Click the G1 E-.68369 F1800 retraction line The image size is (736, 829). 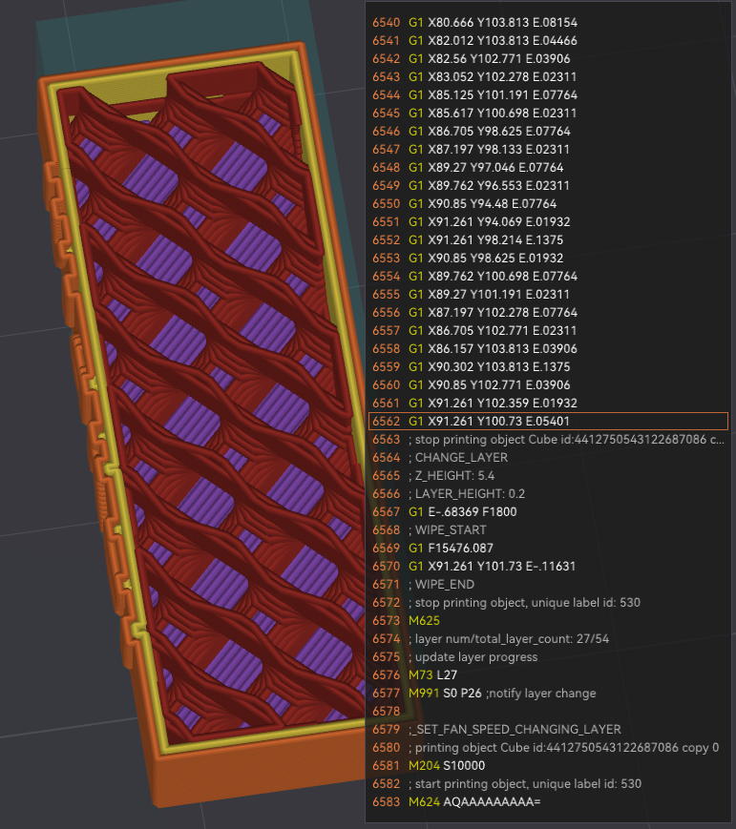pyautogui.click(x=466, y=511)
